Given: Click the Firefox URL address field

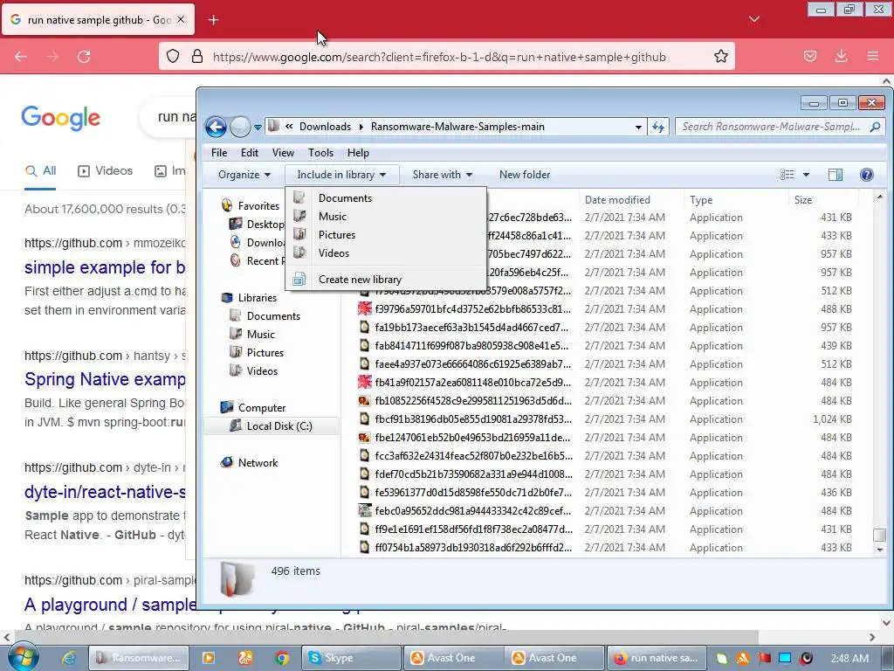Looking at the screenshot, I should click(x=439, y=57).
